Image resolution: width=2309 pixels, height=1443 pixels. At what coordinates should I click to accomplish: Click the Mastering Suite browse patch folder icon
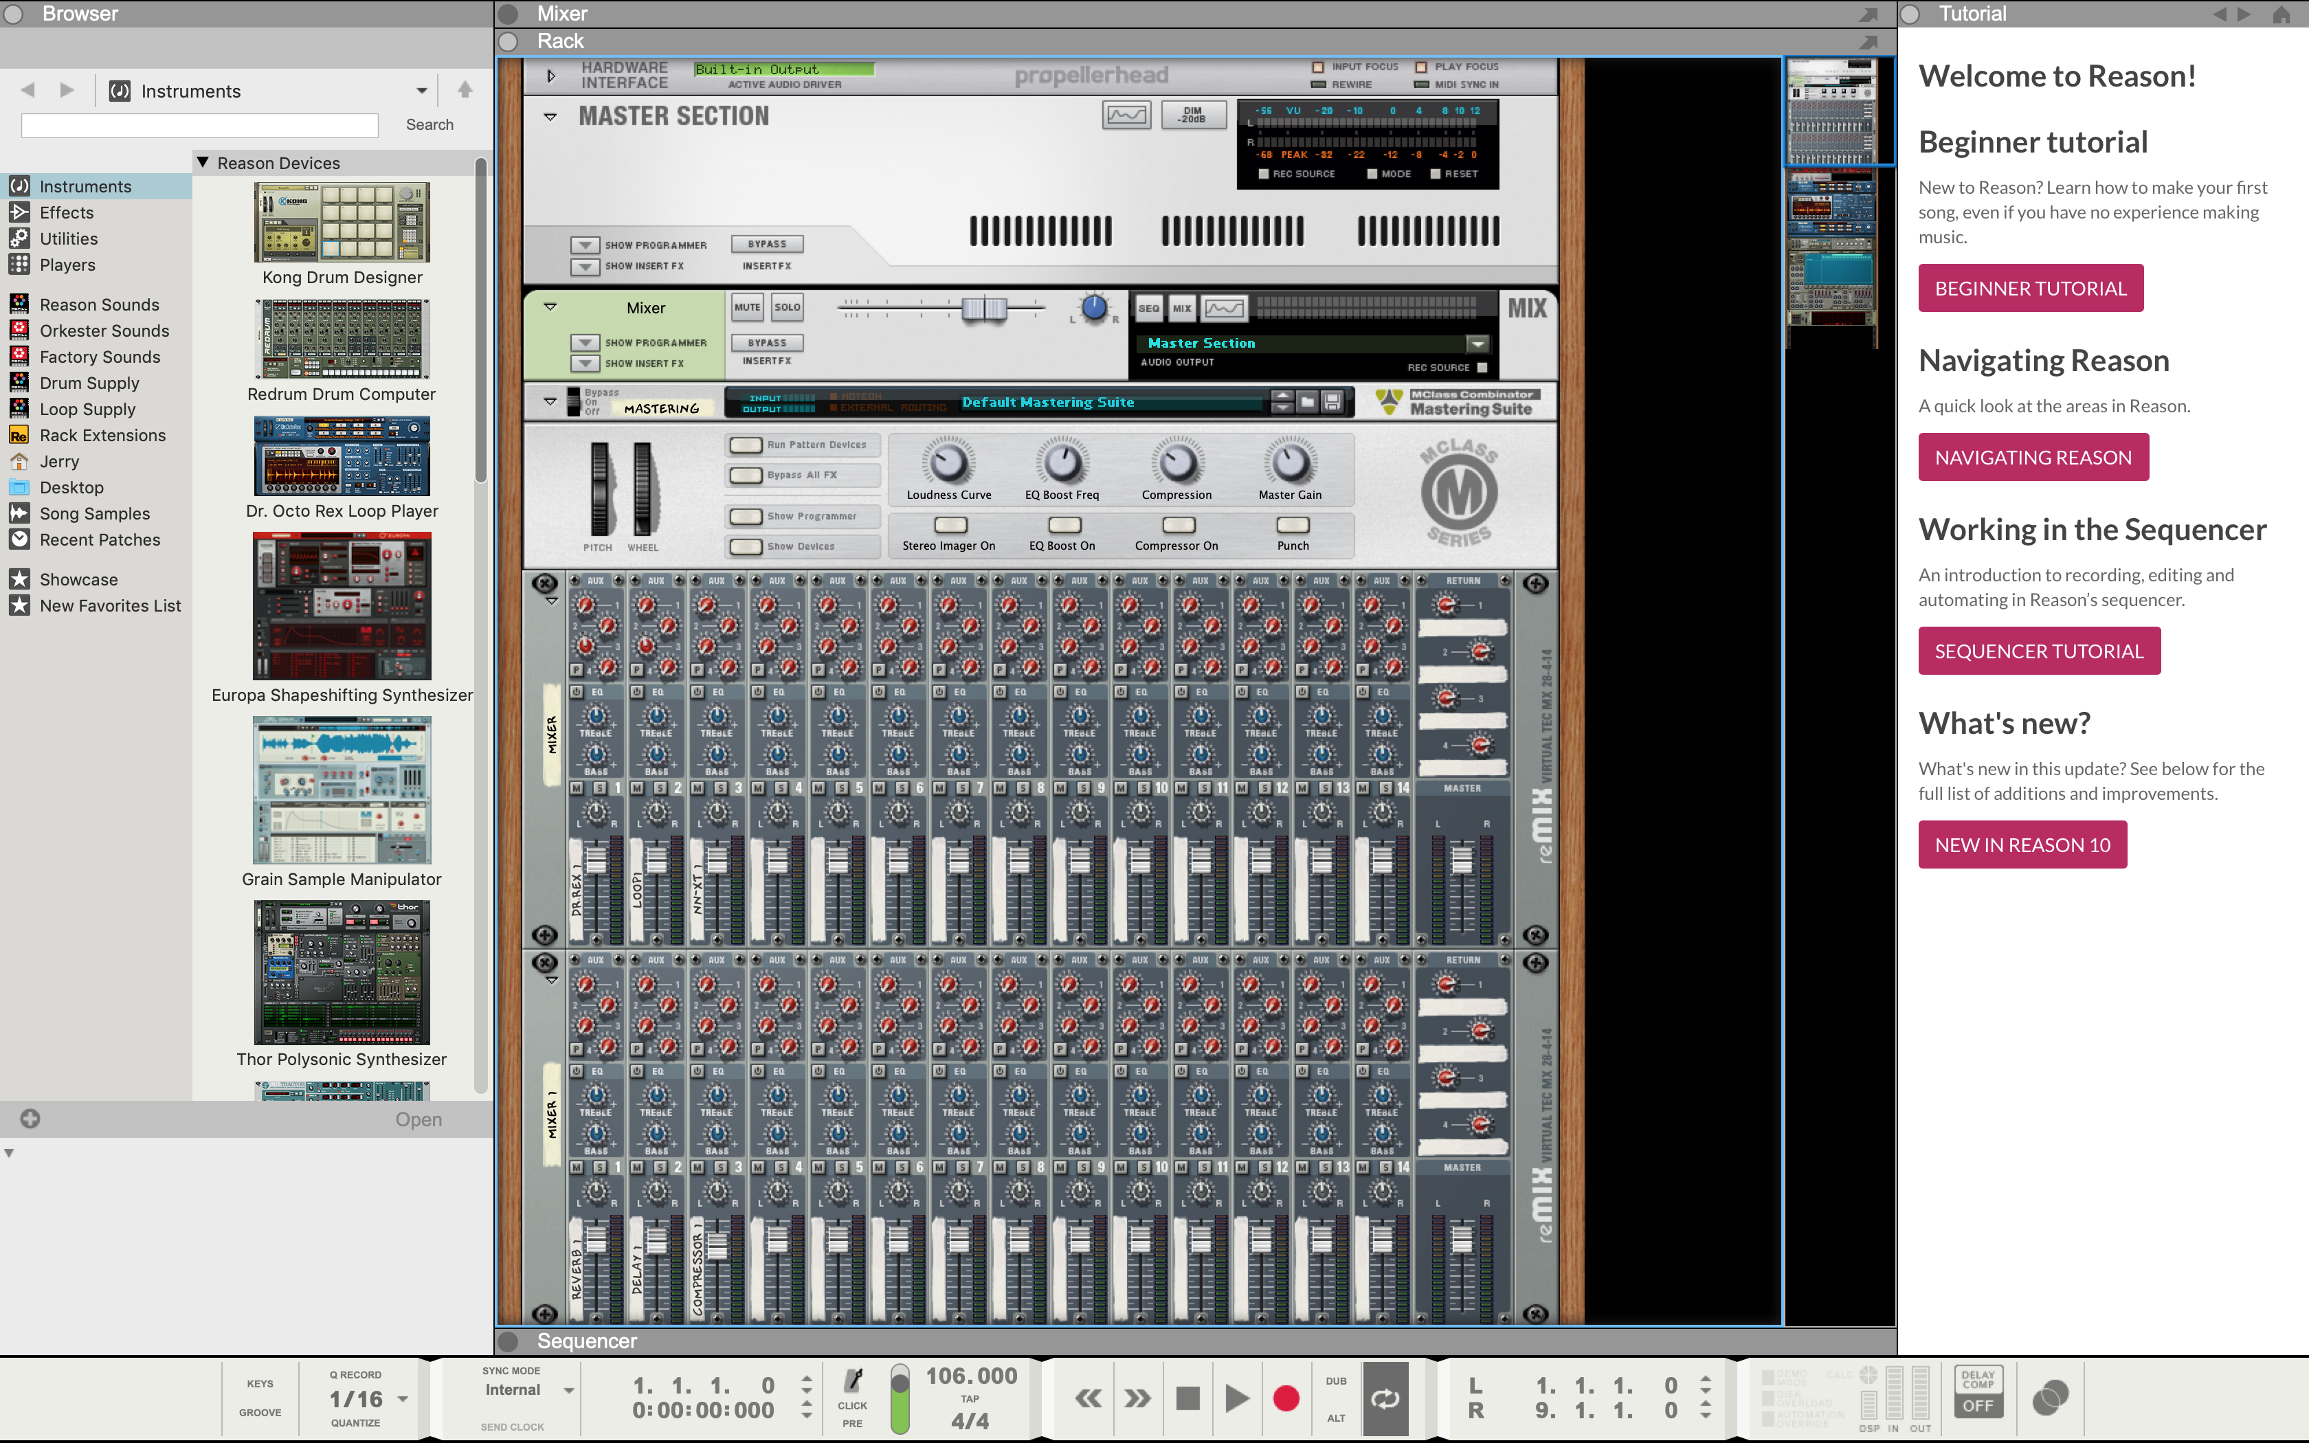pyautogui.click(x=1307, y=402)
